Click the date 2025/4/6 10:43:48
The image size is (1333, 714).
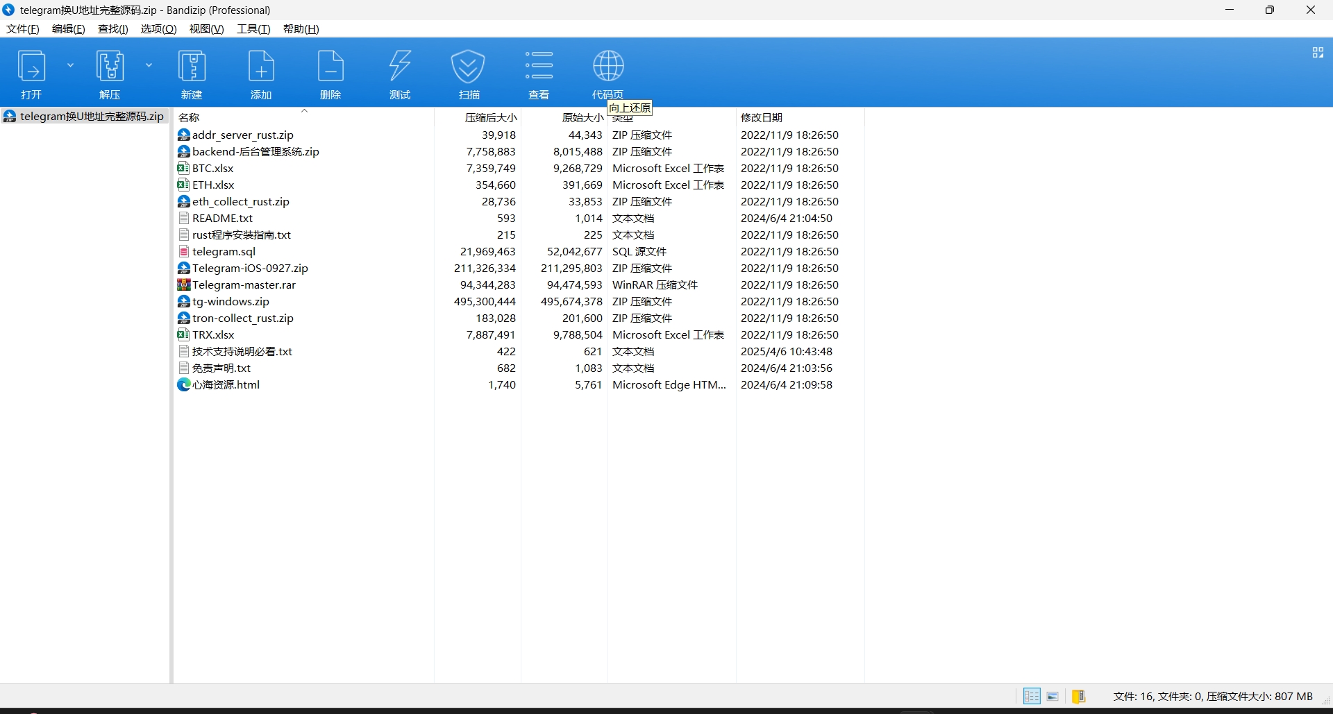tap(787, 351)
